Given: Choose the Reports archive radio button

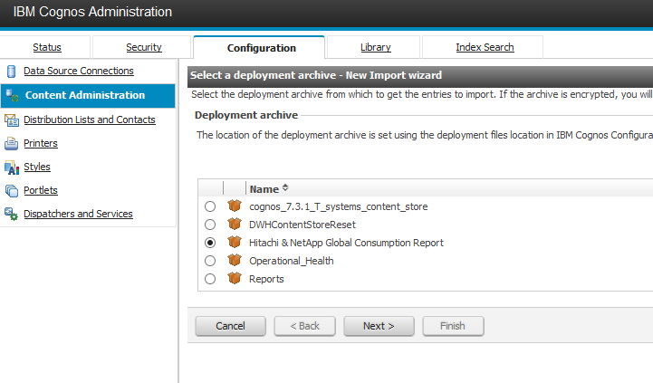Looking at the screenshot, I should coord(210,279).
